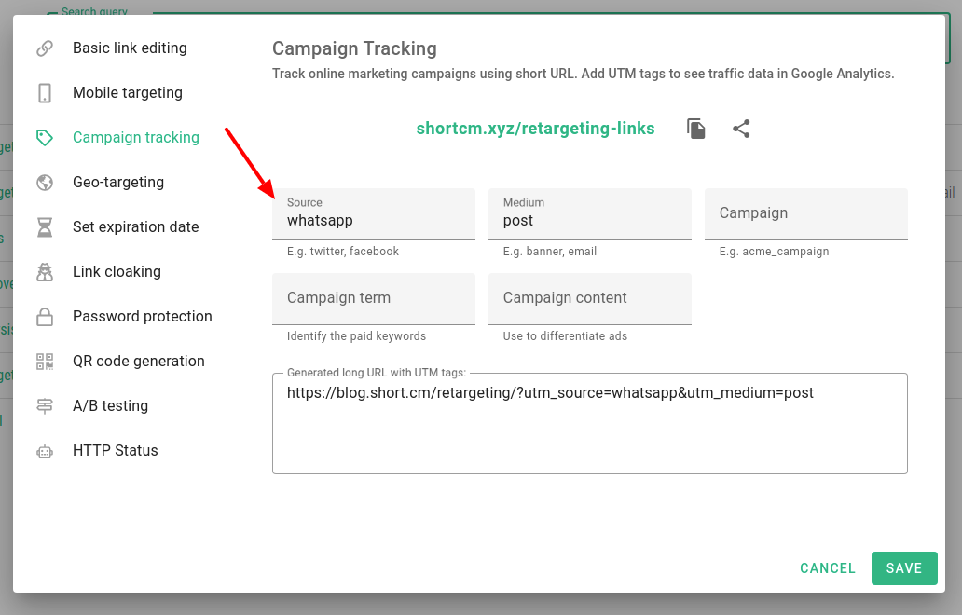
Task: Click the Campaign term input box
Action: click(373, 298)
